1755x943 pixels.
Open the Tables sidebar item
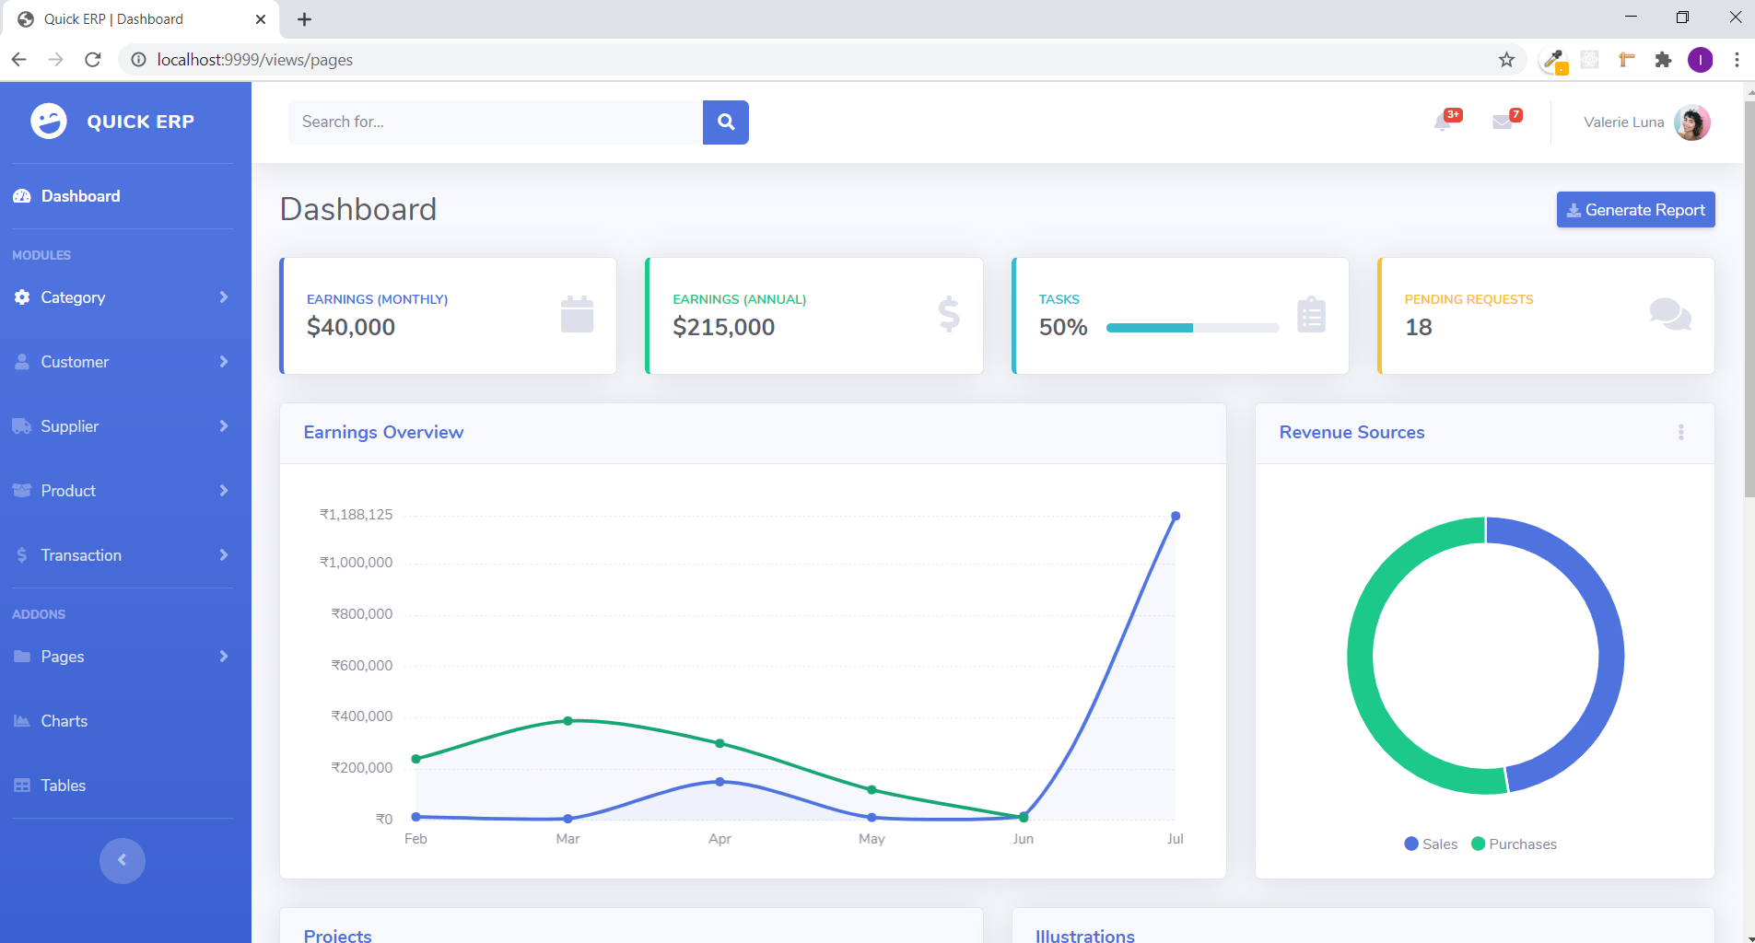(x=63, y=786)
